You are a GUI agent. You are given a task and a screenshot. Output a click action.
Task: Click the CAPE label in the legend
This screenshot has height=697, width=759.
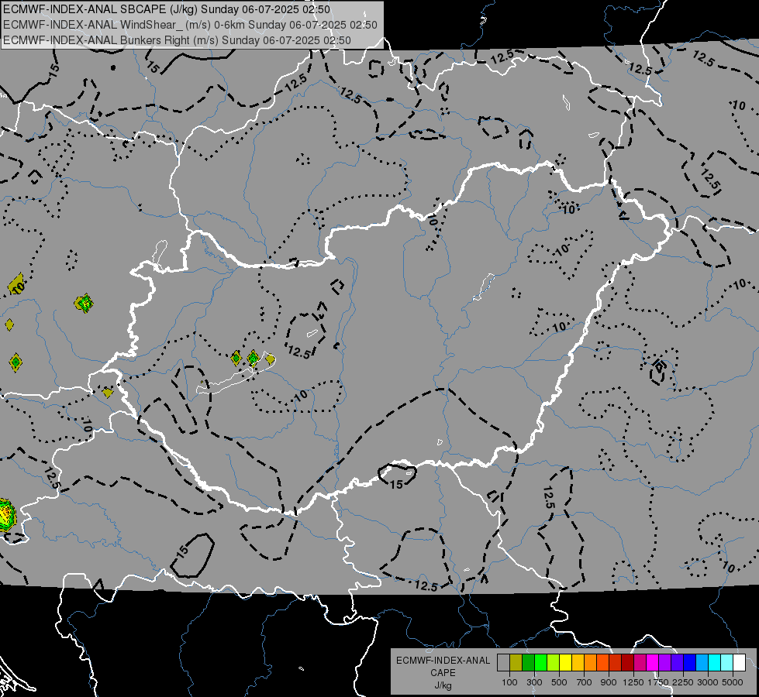tap(443, 673)
